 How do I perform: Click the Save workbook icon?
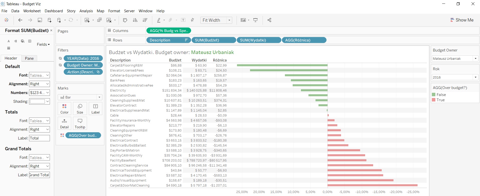click(40, 20)
